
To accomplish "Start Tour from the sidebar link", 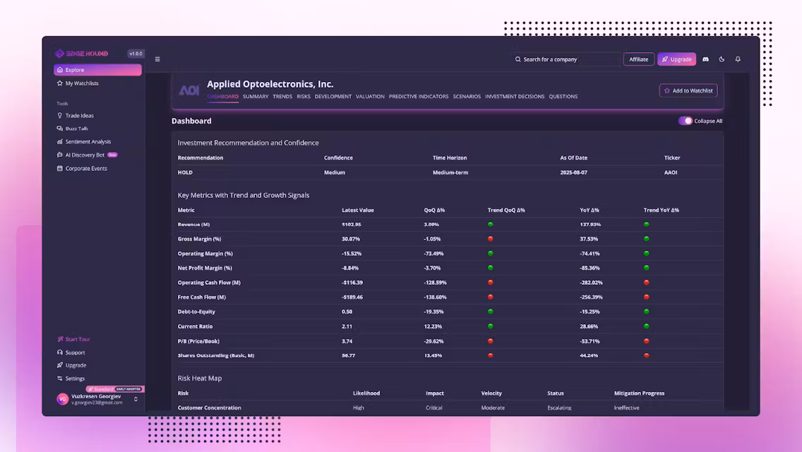I will point(76,339).
